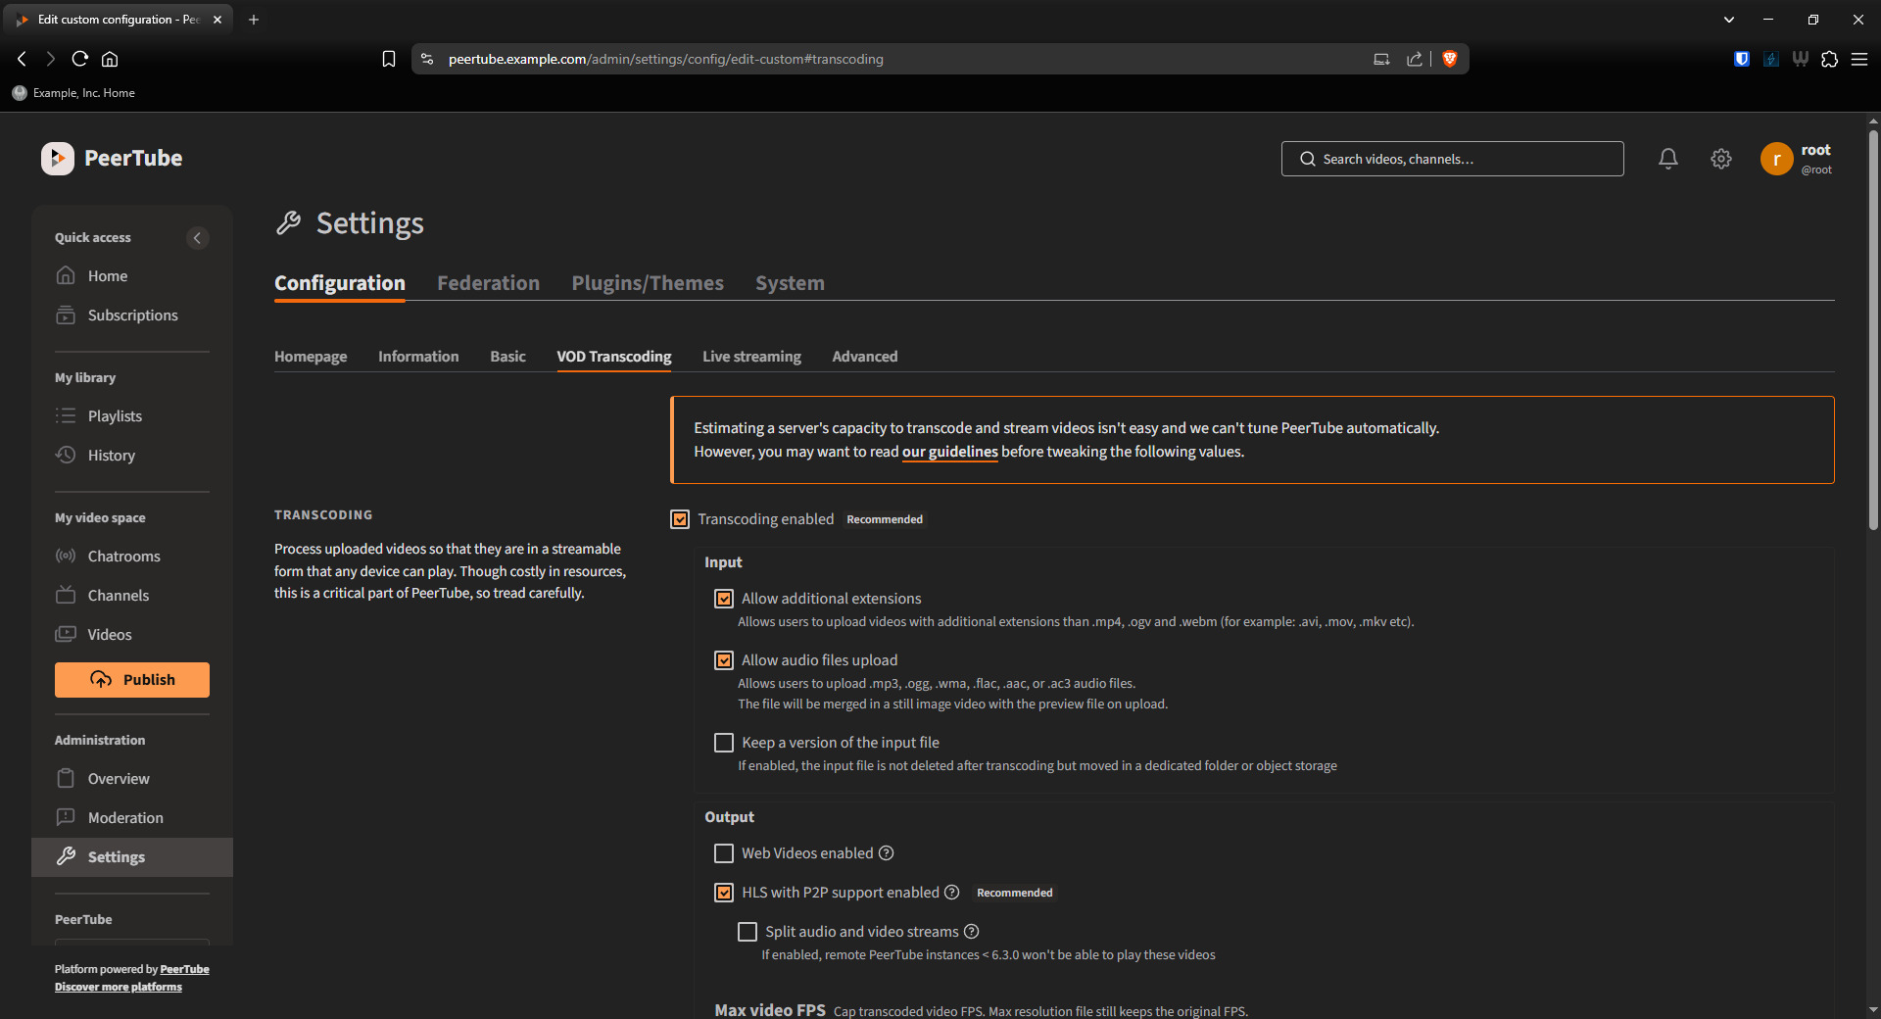Open the browser tab search dropdown
1881x1019 pixels.
pos(1728,19)
